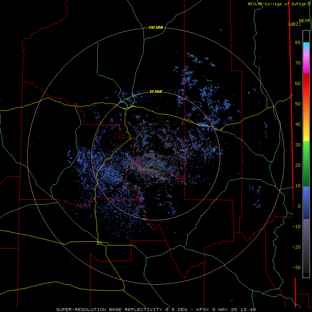Viewport: 312px width, 312px height.
Task: Click the [dBZ] unit label
Action: [294, 24]
